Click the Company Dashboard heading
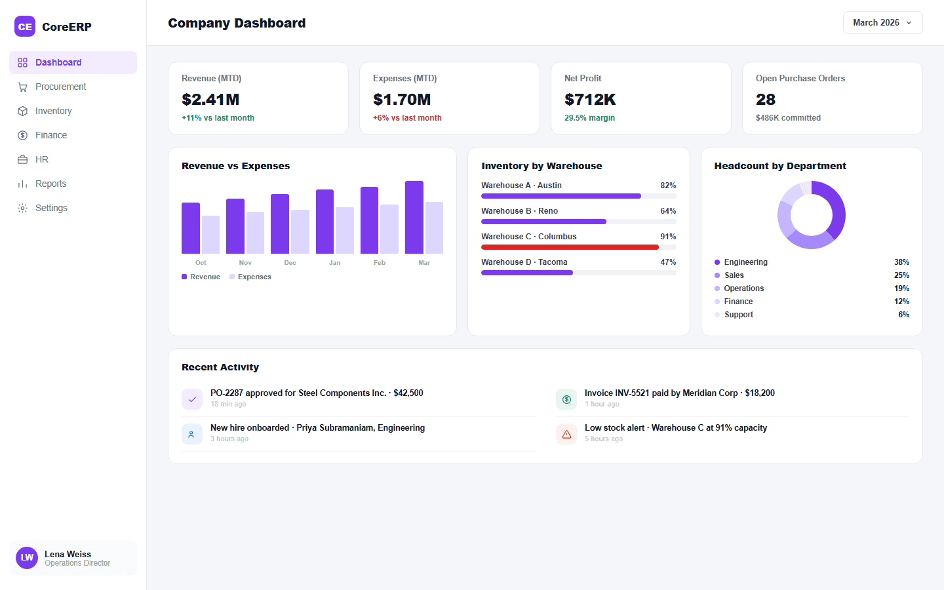 pos(237,23)
